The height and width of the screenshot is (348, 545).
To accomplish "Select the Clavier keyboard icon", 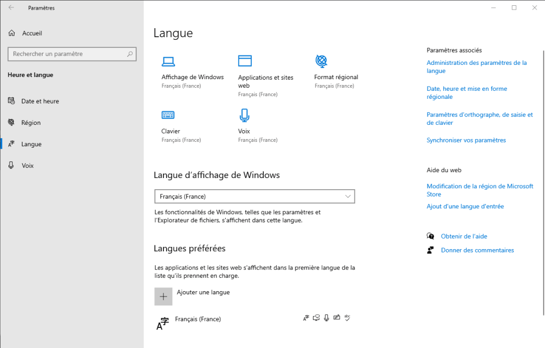I will [168, 115].
